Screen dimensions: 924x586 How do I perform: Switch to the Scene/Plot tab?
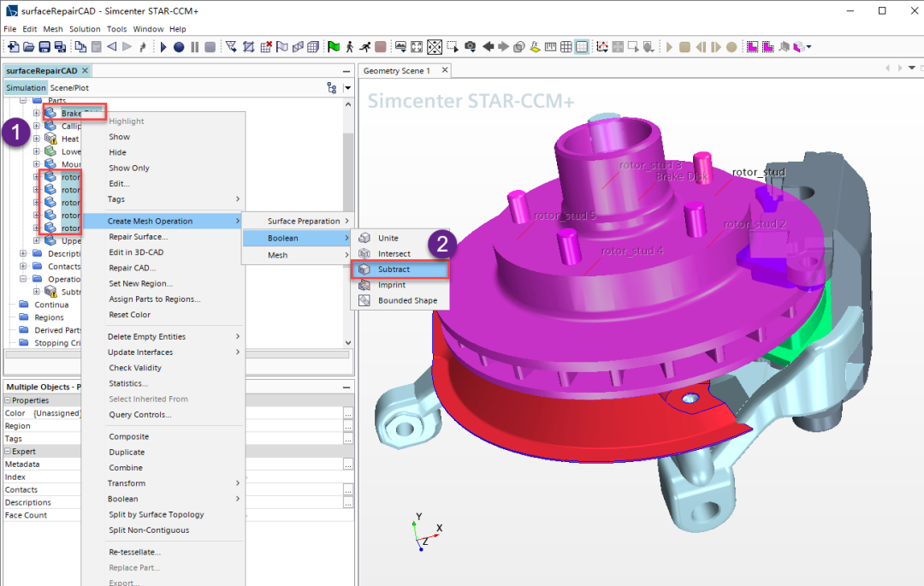69,88
